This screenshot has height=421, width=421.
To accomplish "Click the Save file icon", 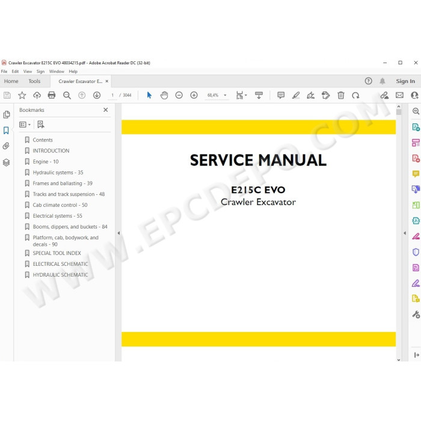I will coord(7,95).
